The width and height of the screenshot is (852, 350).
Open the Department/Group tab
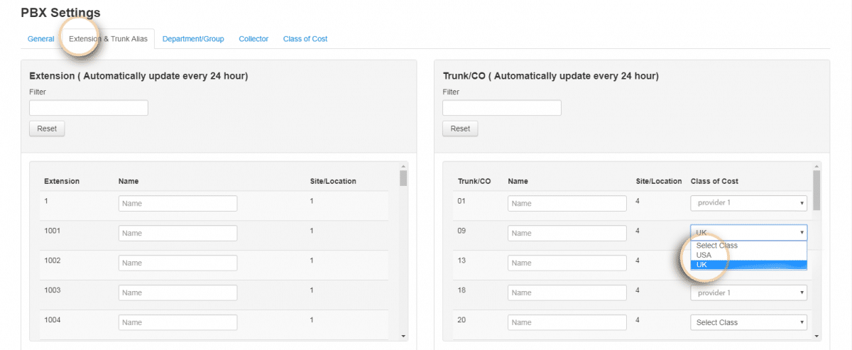[x=193, y=39]
